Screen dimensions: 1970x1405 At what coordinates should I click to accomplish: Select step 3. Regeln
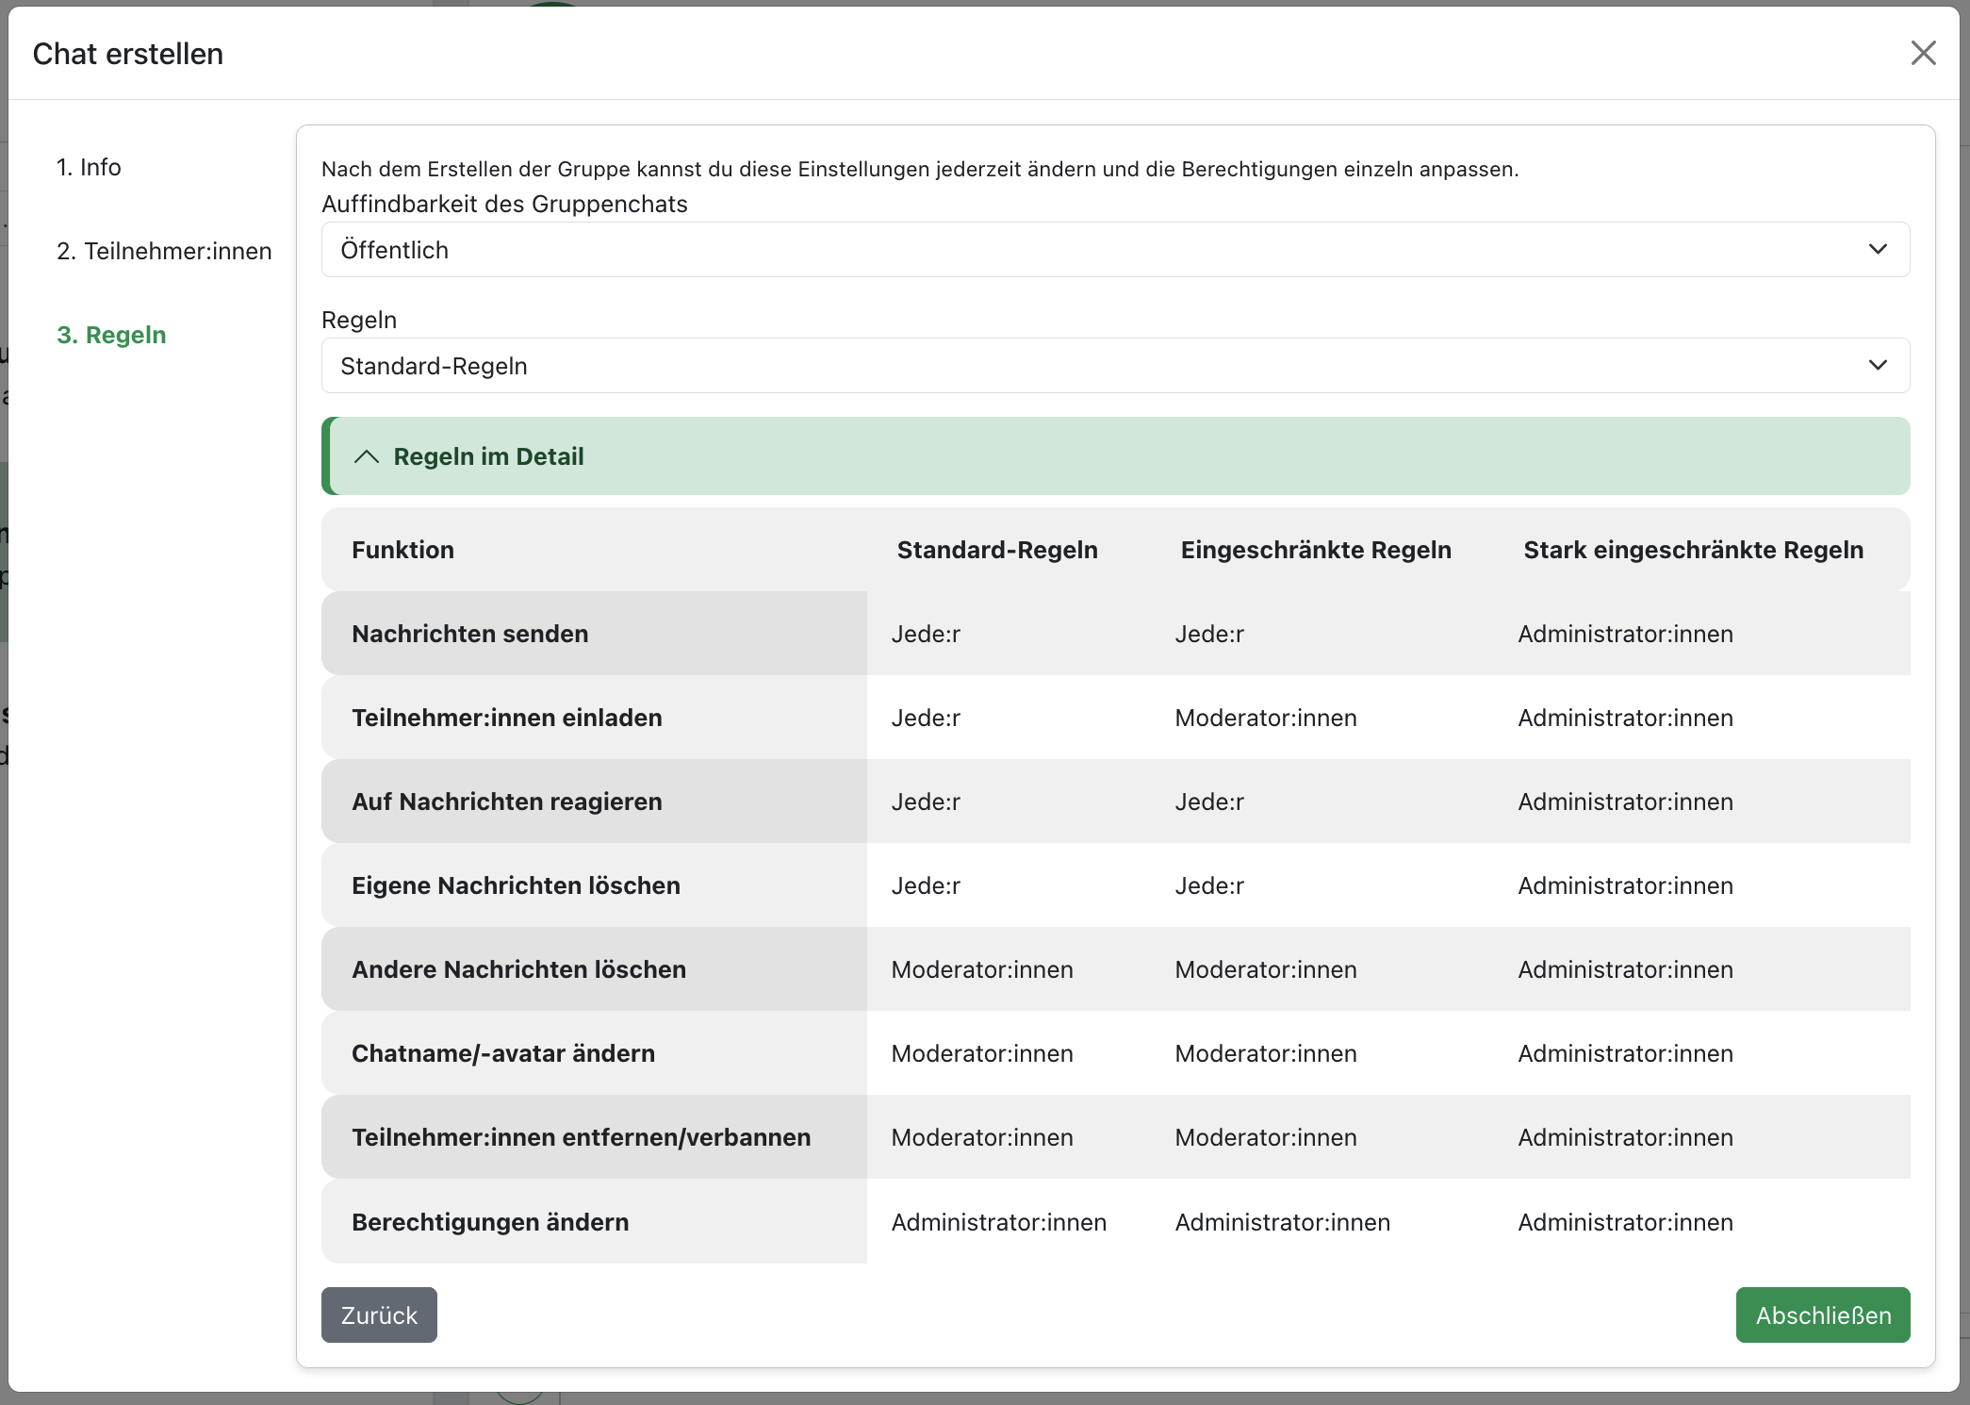tap(111, 335)
